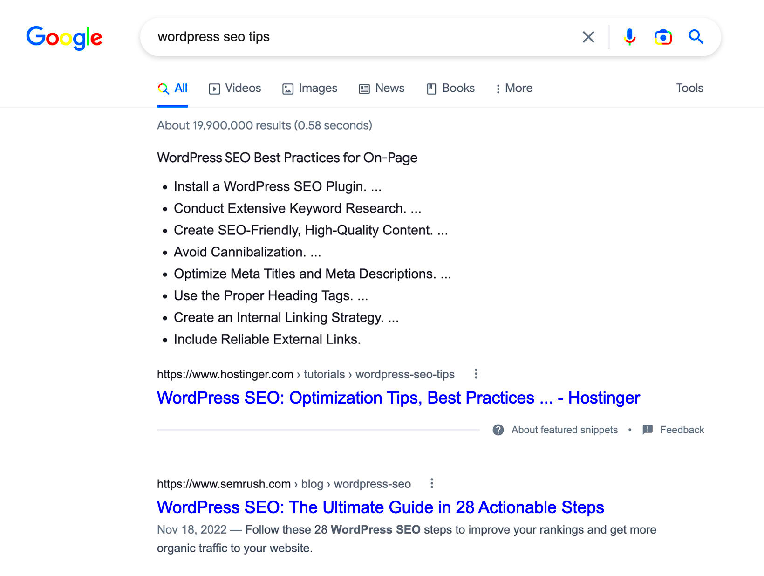764x576 pixels.
Task: Open the Hostinger WordPress SEO result link
Action: [x=398, y=398]
